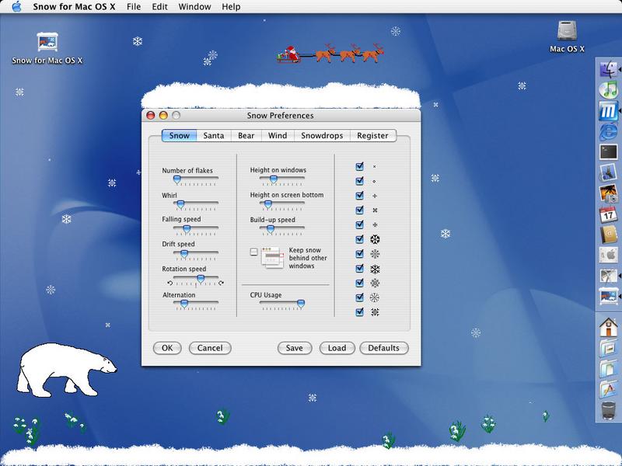Image resolution: width=622 pixels, height=466 pixels.
Task: Open the Help menu
Action: point(231,7)
